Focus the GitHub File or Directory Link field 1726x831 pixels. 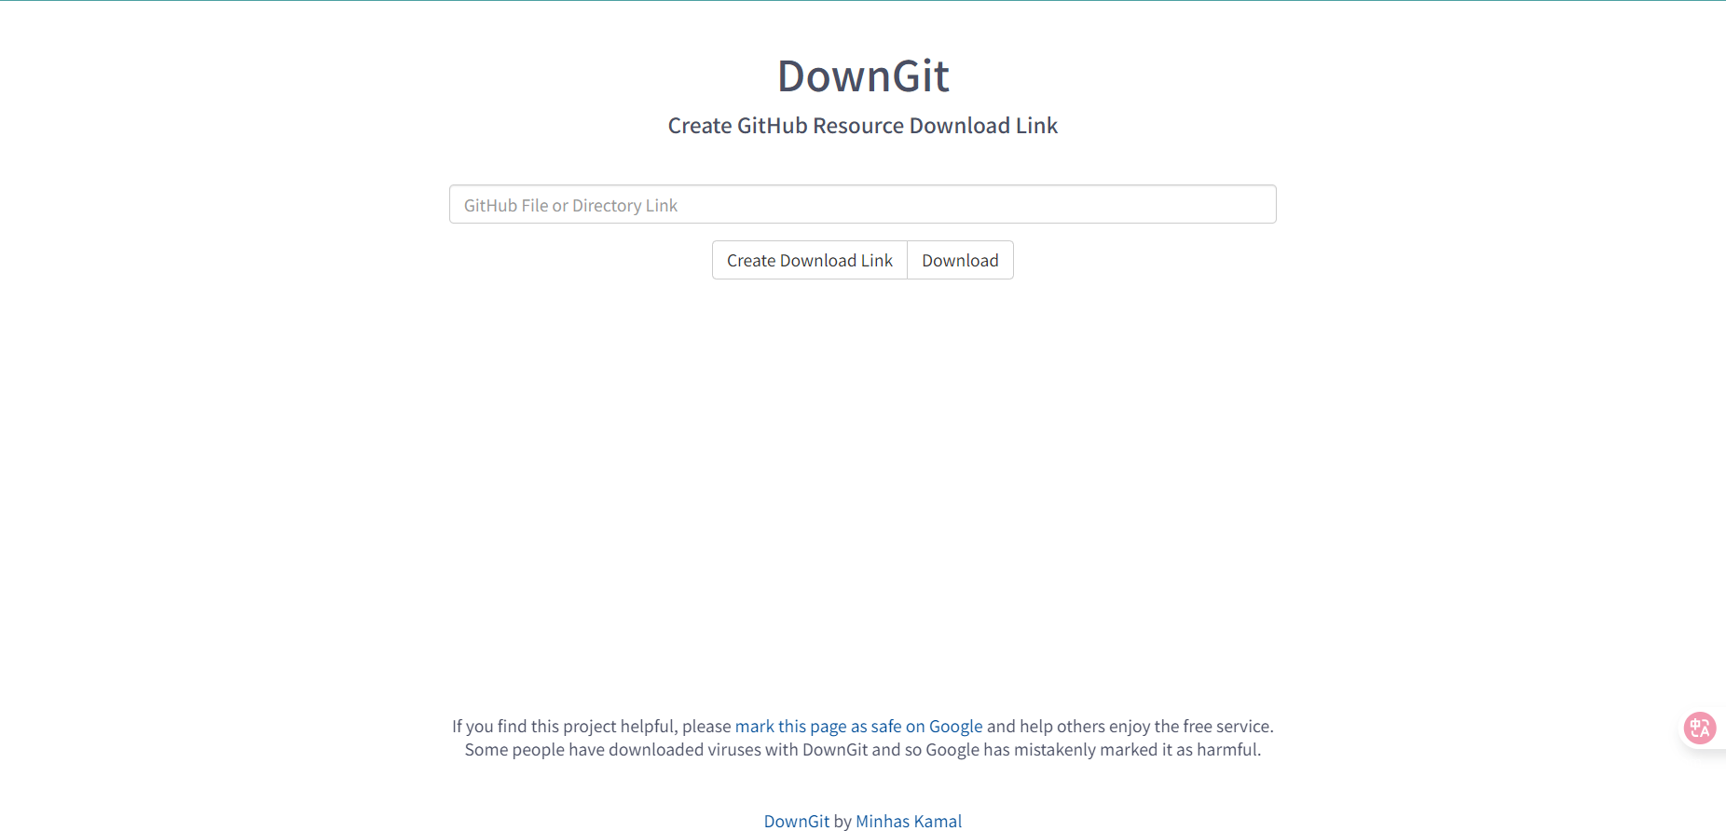862,204
